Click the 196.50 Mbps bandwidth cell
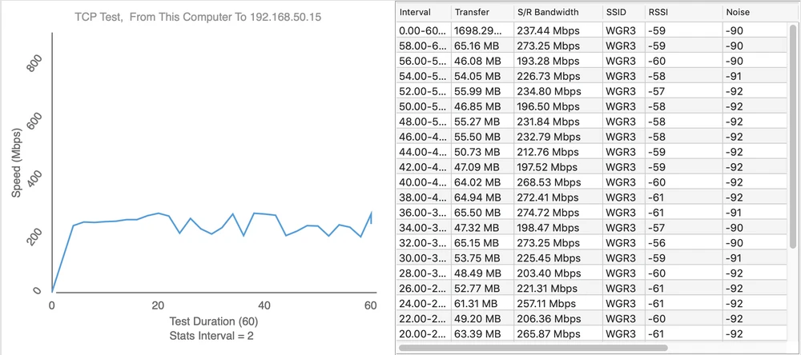The image size is (801, 355). point(548,106)
